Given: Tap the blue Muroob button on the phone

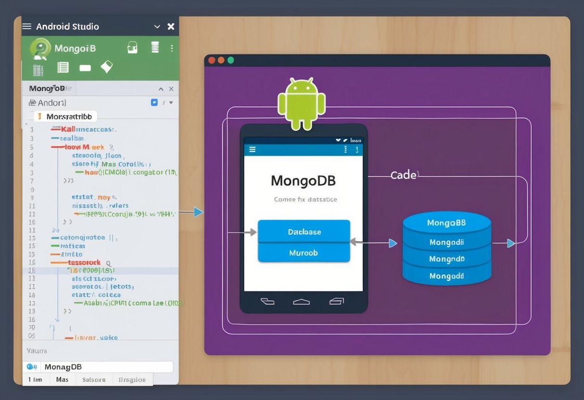Looking at the screenshot, I should (304, 253).
